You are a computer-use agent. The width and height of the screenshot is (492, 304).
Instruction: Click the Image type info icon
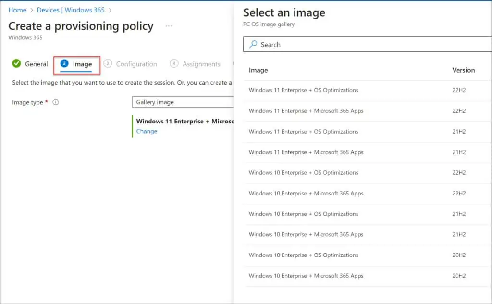tap(56, 102)
